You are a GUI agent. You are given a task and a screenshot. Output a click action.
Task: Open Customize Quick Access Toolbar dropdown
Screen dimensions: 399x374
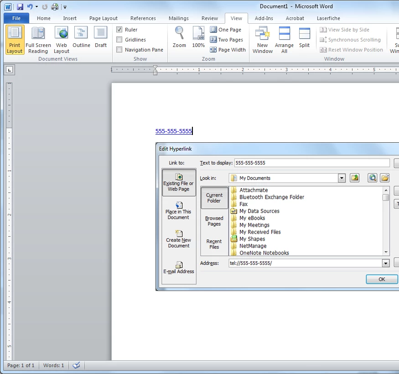point(65,7)
